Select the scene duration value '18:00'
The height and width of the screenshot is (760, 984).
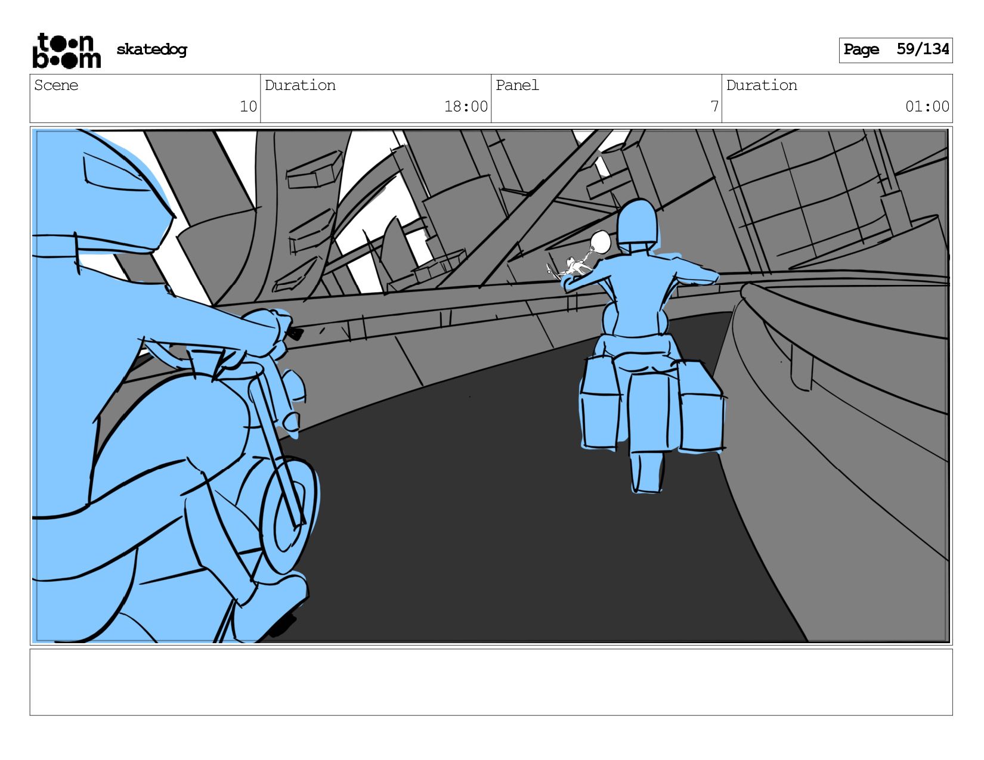pos(466,107)
